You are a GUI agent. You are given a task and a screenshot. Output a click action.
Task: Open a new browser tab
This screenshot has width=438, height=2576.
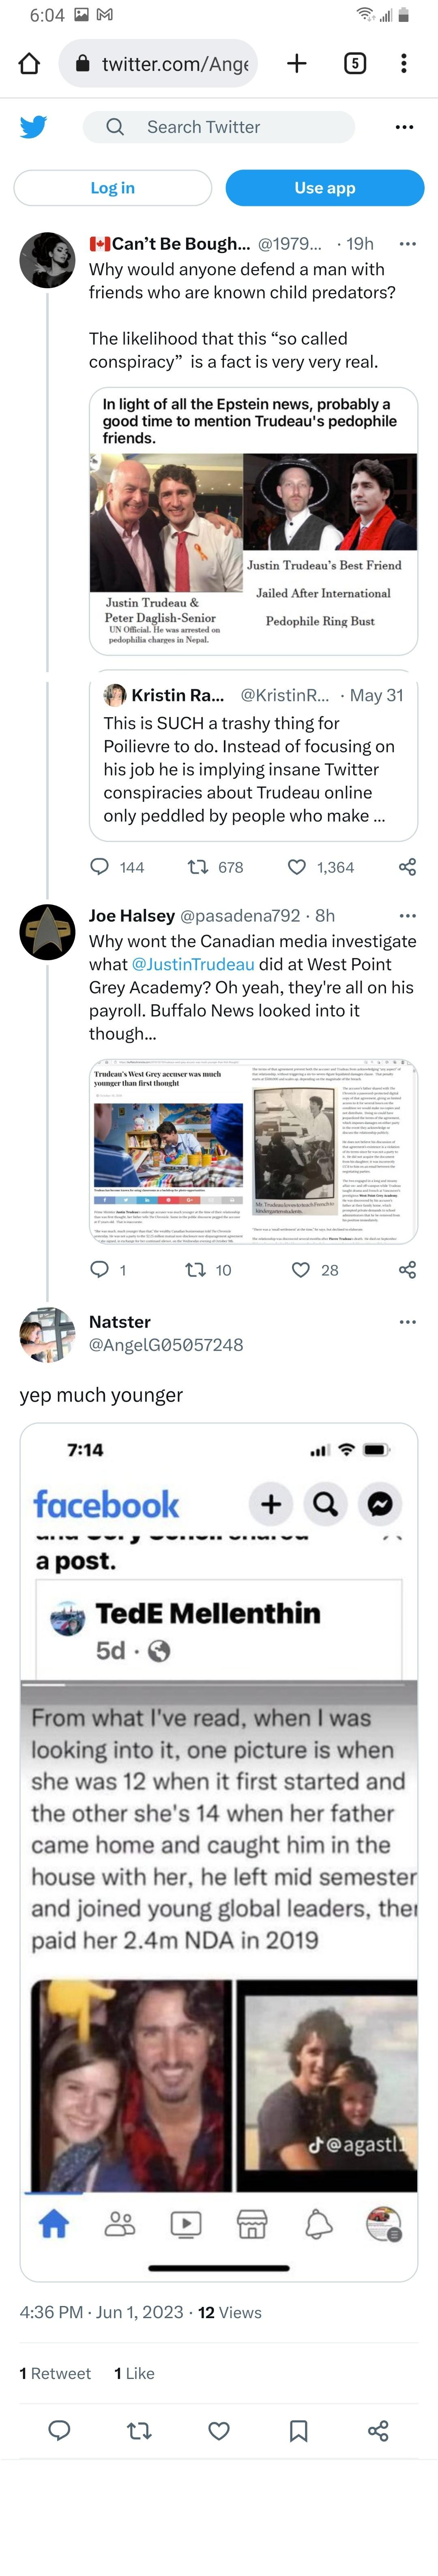(297, 64)
